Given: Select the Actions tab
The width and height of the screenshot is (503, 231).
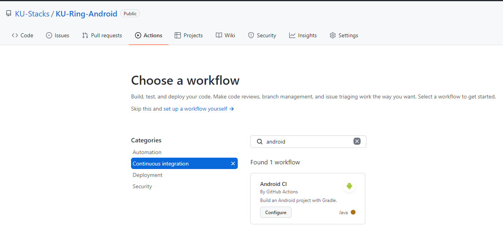Looking at the screenshot, I should click(x=149, y=35).
